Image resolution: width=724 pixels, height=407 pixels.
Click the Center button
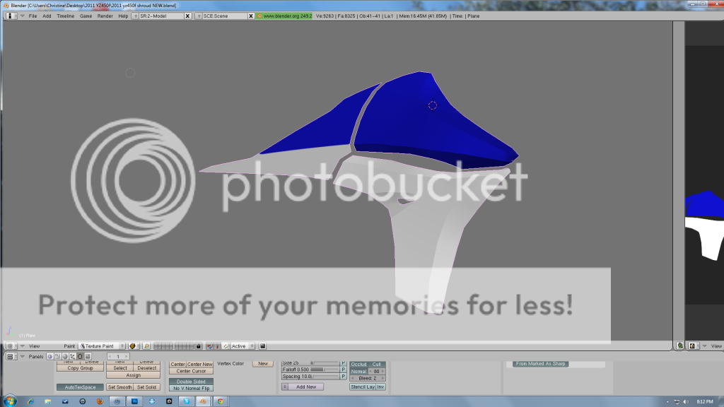177,365
